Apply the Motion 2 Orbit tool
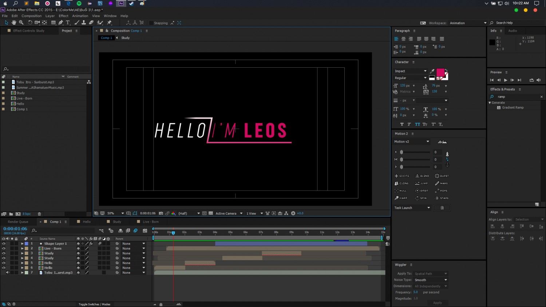 pos(422,191)
